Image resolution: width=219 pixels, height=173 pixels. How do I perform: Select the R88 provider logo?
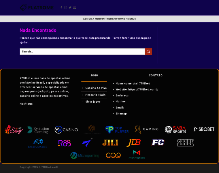[x=65, y=143]
